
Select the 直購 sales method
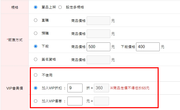click(x=35, y=20)
